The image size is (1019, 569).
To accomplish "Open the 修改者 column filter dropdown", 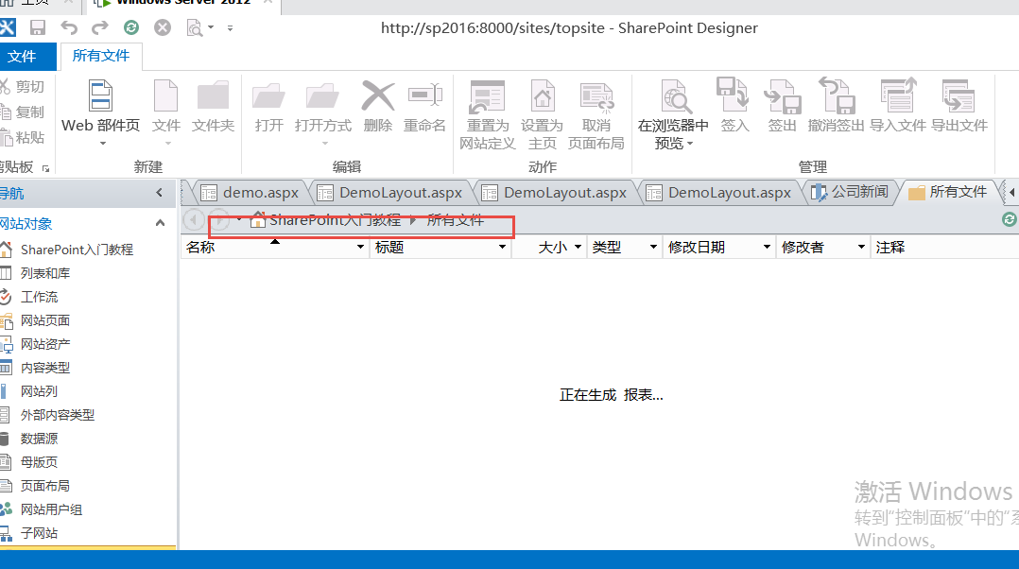I will click(861, 247).
